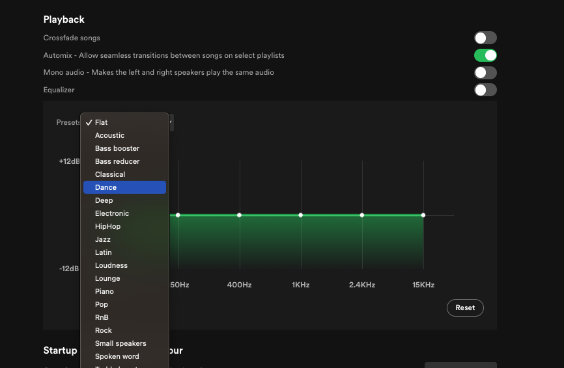Select the checked Flat preset
This screenshot has height=368, width=564.
click(x=124, y=122)
